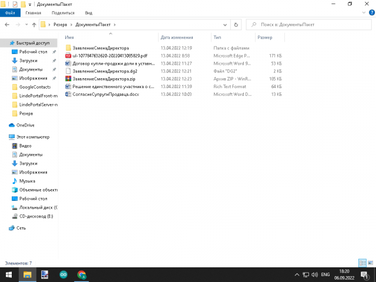Select file name СогласиеСупругиПродавца.docx

tap(106, 94)
